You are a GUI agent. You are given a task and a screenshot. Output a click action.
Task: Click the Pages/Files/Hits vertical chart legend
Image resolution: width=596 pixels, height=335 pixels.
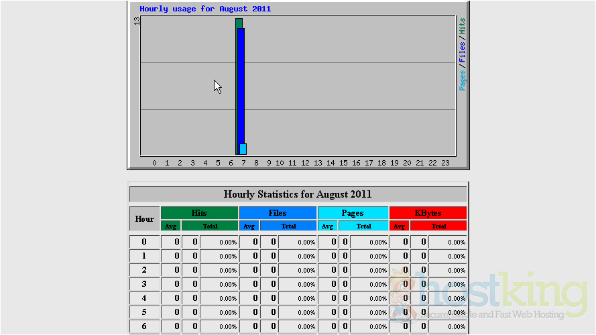pos(463,54)
